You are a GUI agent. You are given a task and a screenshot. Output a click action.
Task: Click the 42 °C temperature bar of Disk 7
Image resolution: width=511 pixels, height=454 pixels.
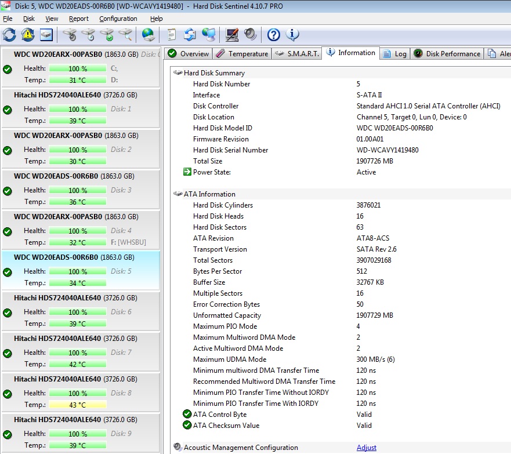(78, 364)
